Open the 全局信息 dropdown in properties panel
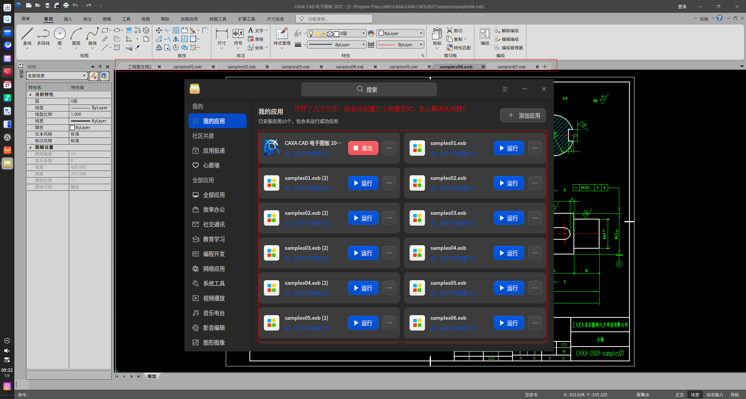 click(57, 76)
